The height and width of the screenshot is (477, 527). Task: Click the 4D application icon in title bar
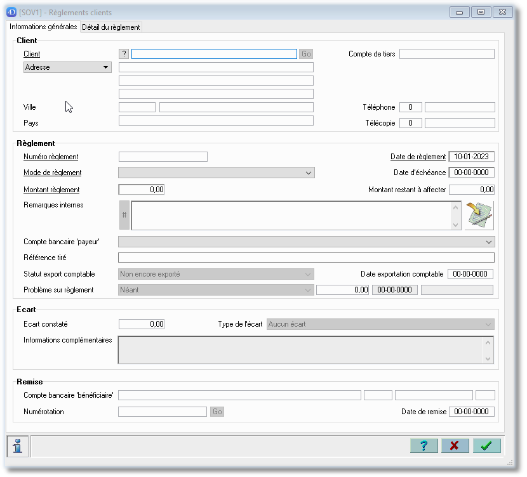pyautogui.click(x=11, y=13)
